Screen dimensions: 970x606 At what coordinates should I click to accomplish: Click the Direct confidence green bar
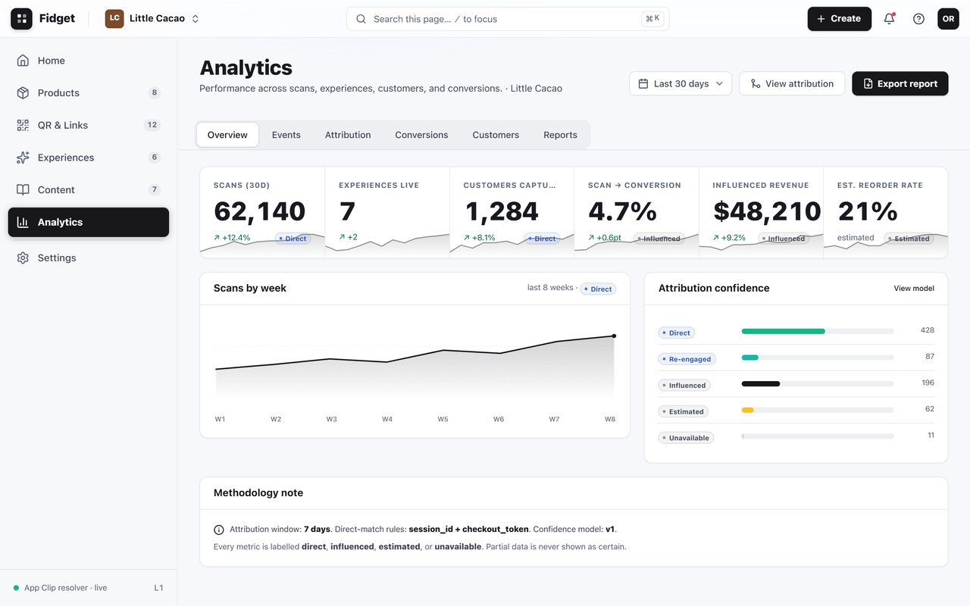pos(783,331)
